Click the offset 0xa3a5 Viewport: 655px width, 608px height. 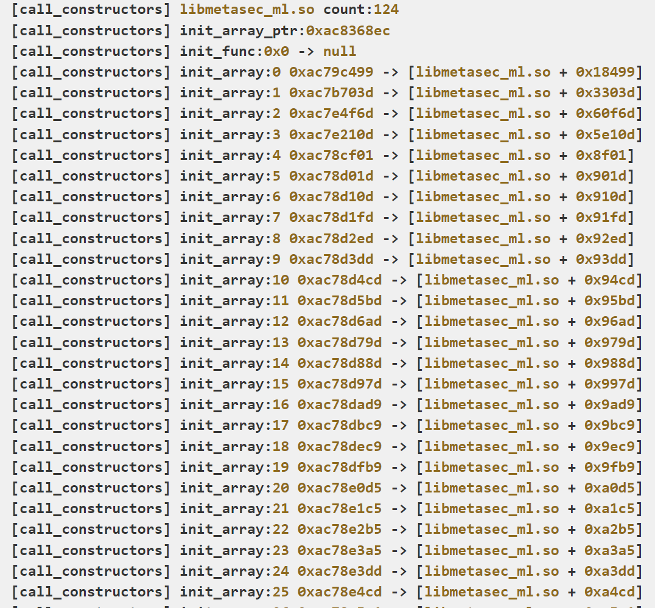(x=610, y=550)
